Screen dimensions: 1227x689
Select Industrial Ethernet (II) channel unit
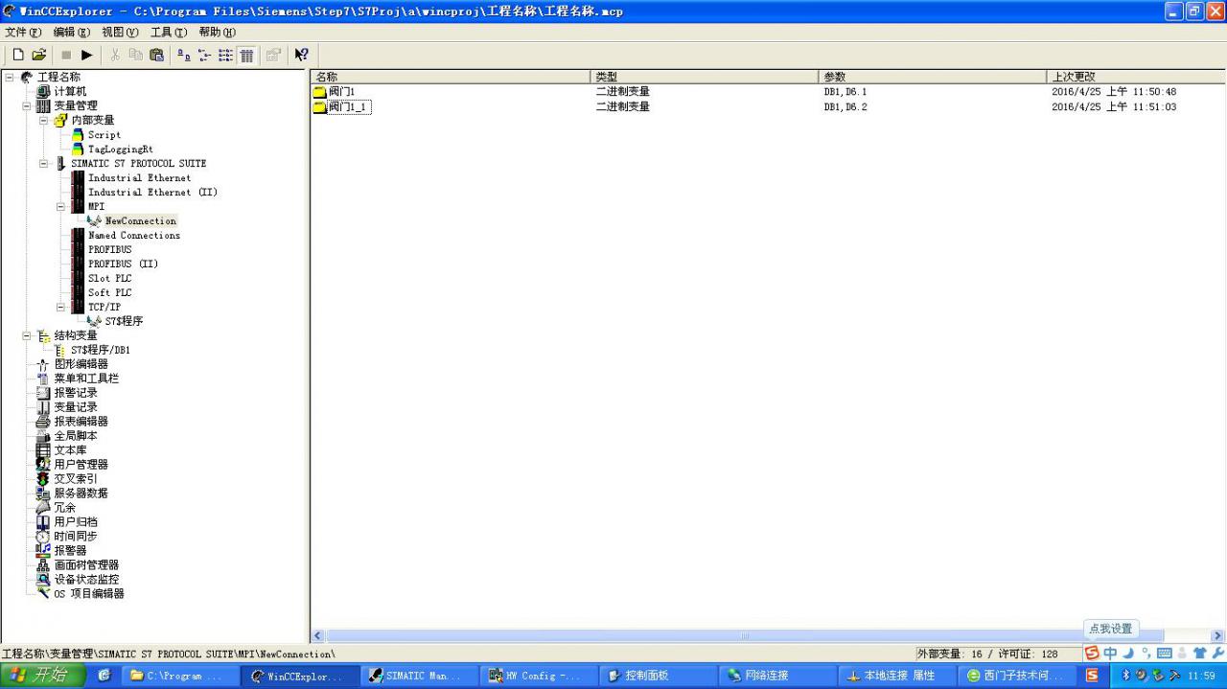pos(152,192)
